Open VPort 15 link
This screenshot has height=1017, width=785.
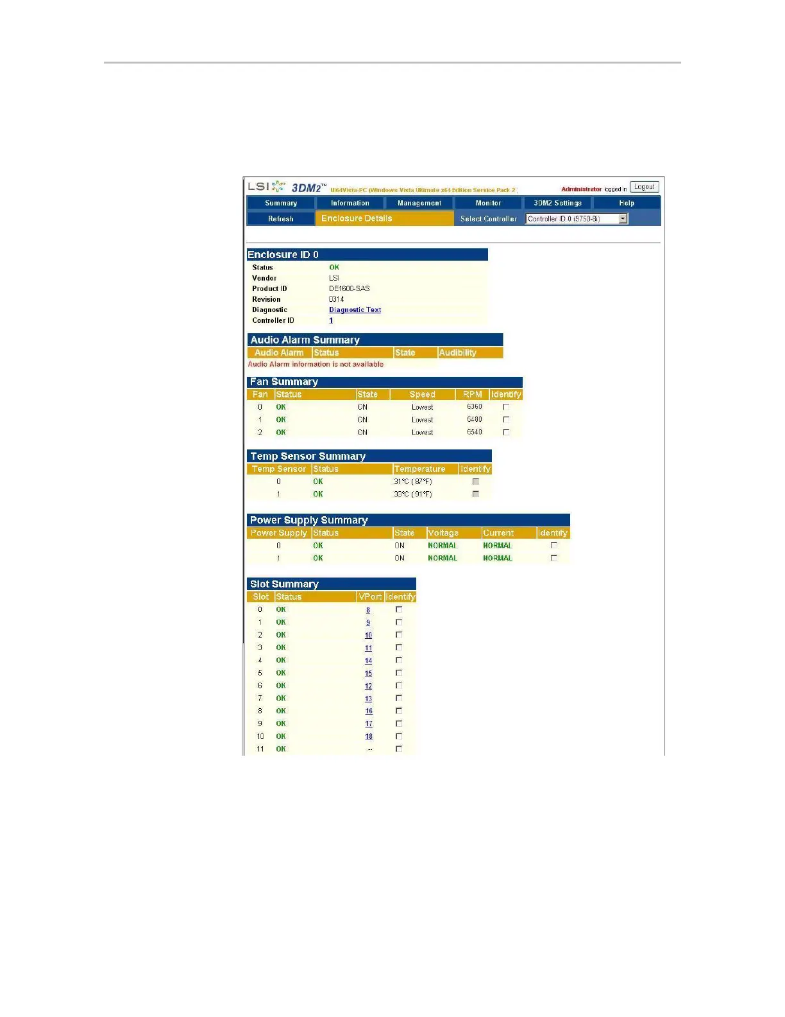[x=368, y=674]
